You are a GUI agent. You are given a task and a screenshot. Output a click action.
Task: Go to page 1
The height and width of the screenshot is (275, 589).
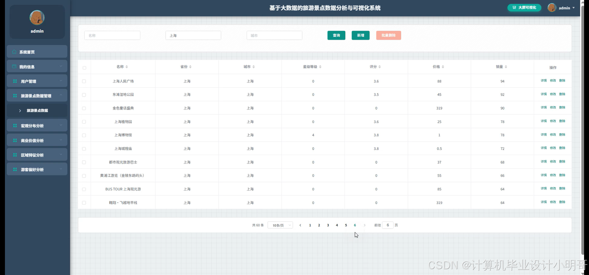pyautogui.click(x=310, y=225)
